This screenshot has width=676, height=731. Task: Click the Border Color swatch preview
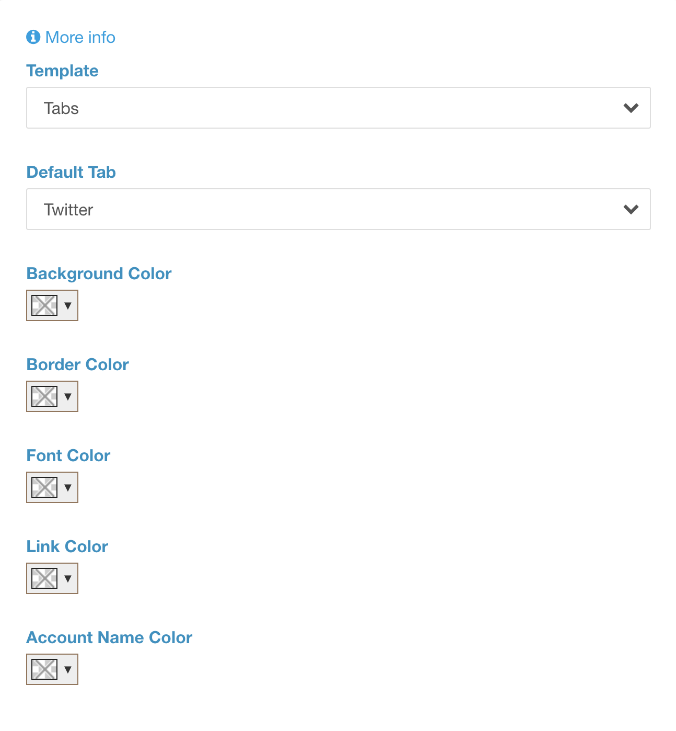pos(44,396)
